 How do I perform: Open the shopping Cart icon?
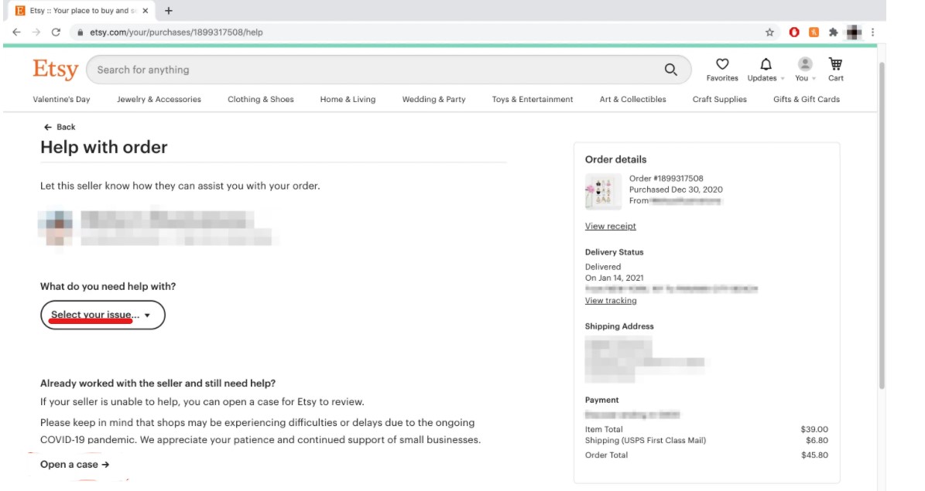click(835, 63)
